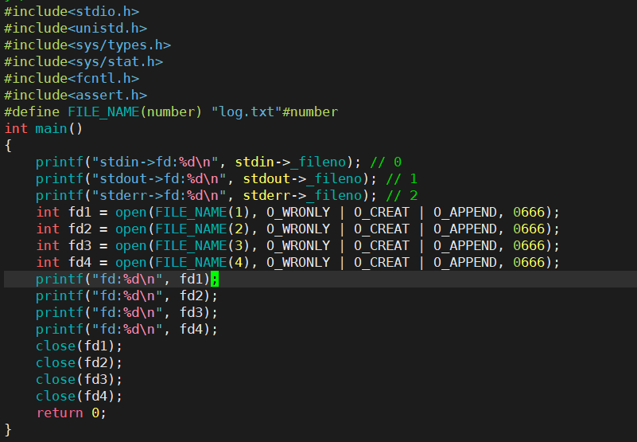Click O_APPEND flag on the fd3 line

464,246
